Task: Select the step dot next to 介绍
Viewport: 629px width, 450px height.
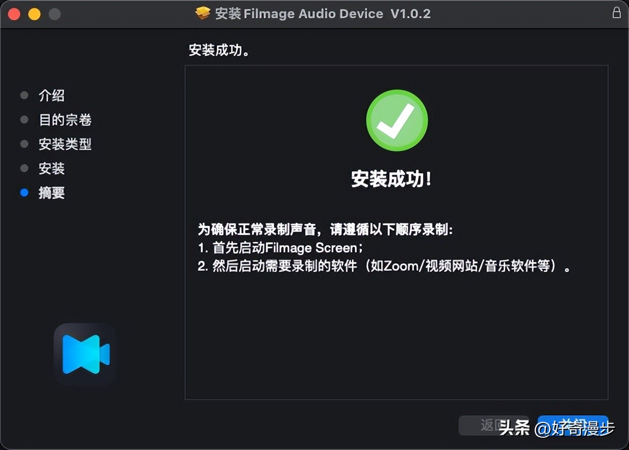Action: tap(24, 95)
